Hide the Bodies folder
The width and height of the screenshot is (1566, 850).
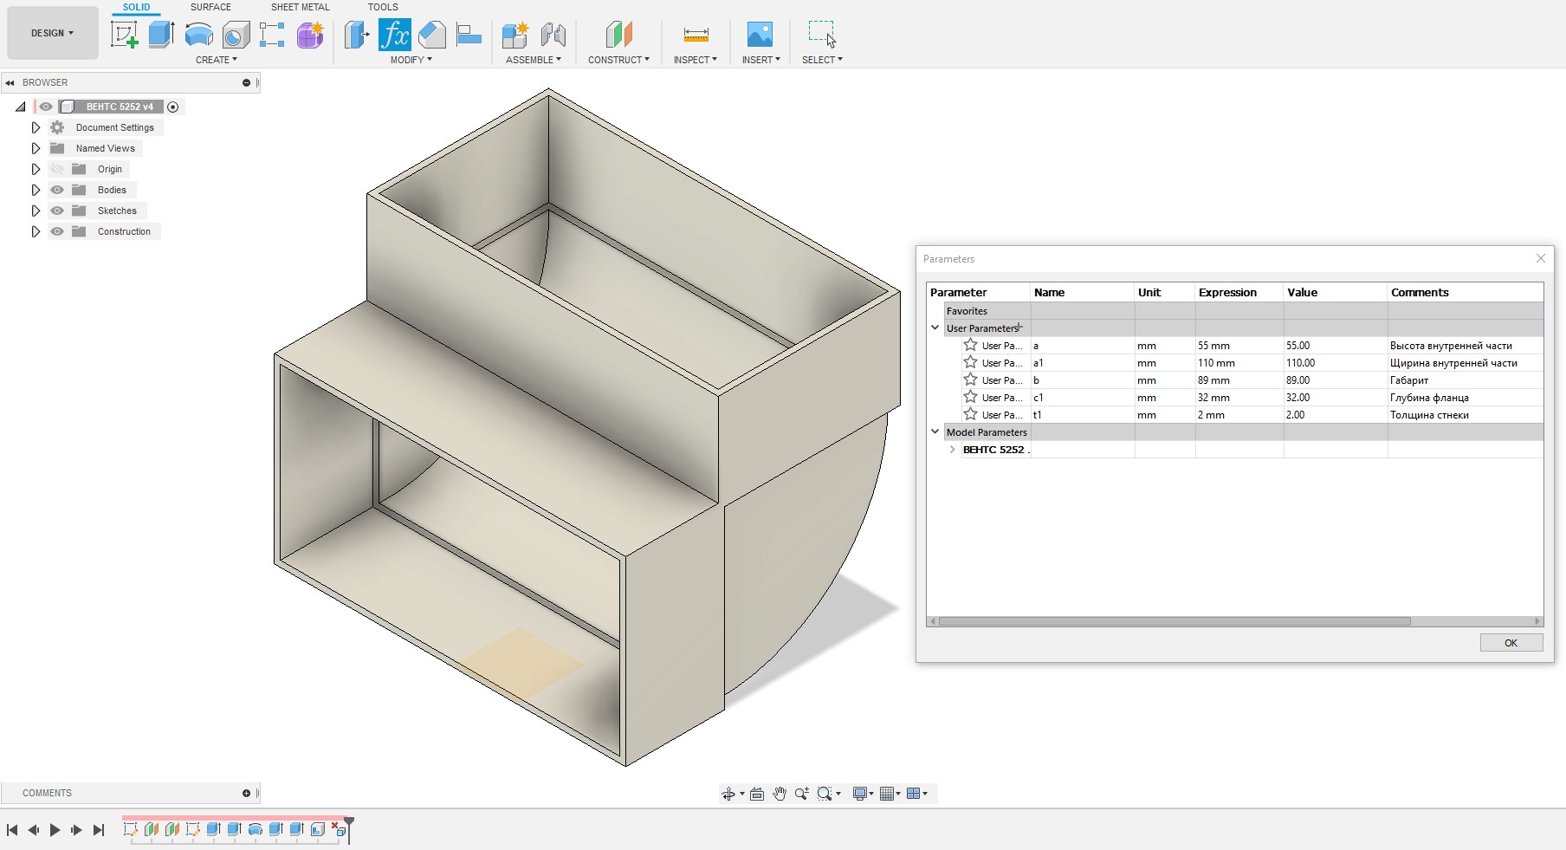click(x=57, y=190)
